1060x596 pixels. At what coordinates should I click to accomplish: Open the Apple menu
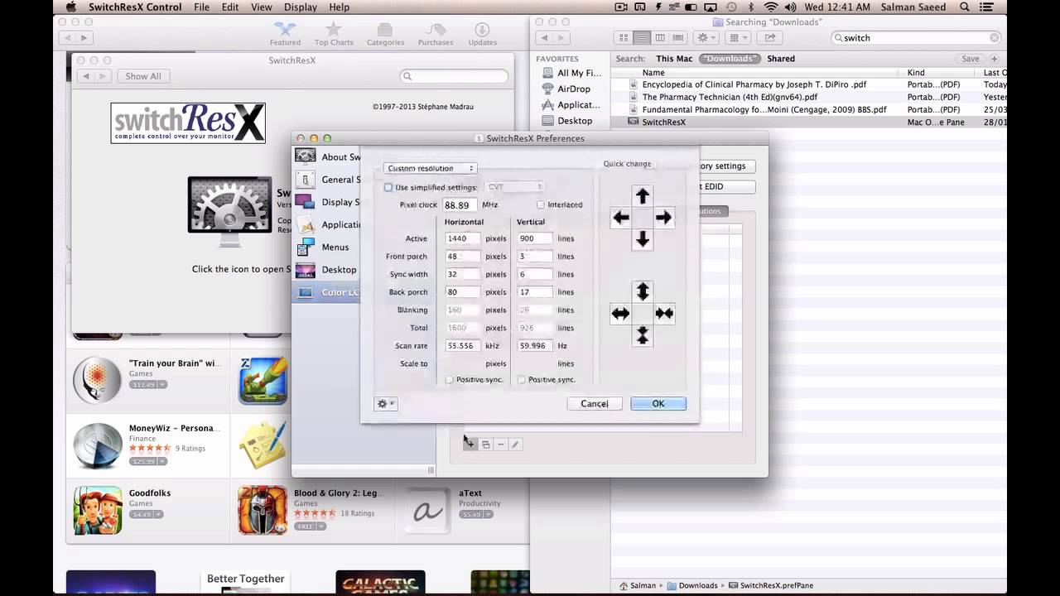coord(71,7)
